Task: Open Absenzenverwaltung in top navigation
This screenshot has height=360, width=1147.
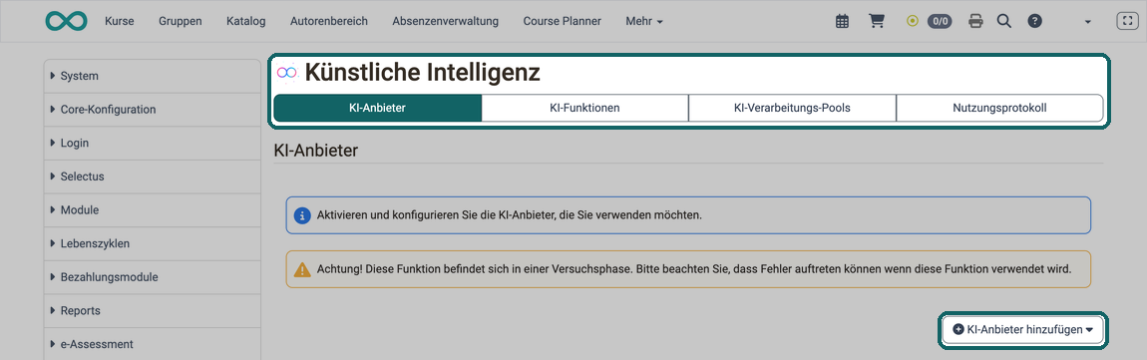Action: (x=445, y=21)
